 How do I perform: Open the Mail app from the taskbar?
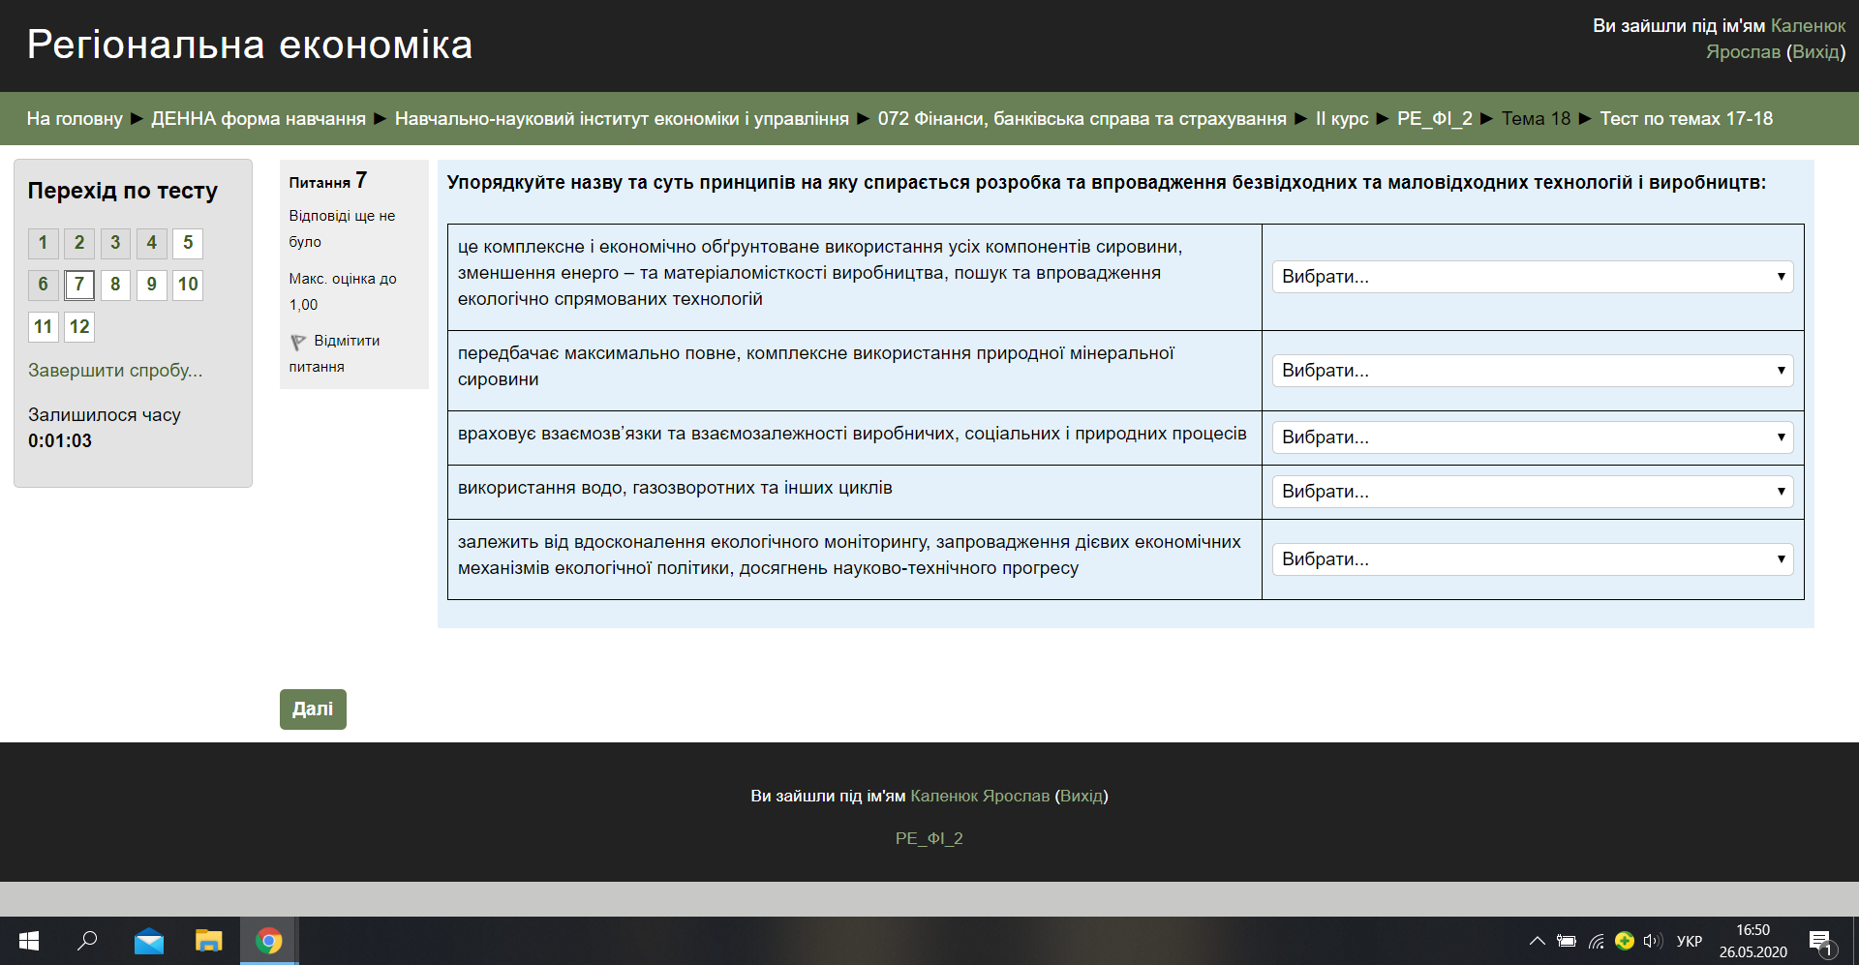tap(148, 940)
